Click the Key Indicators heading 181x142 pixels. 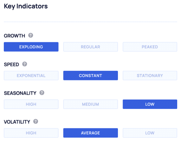pos(26,6)
